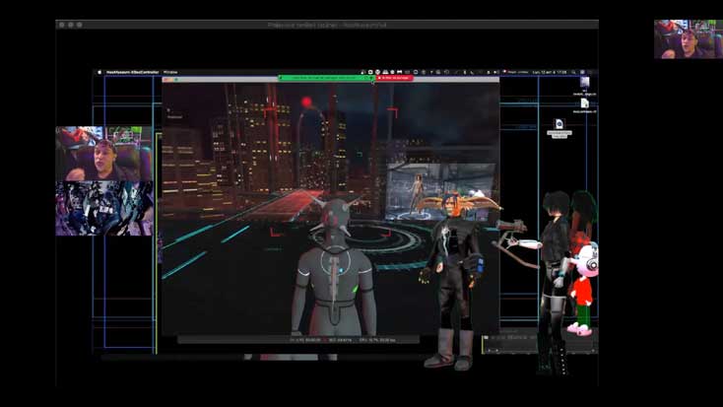The width and height of the screenshot is (723, 407).
Task: Click the black-clad avatar with orange wings
Action: [x=453, y=266]
